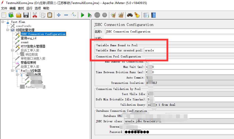Expand all nodes with plus icon

coord(59,15)
